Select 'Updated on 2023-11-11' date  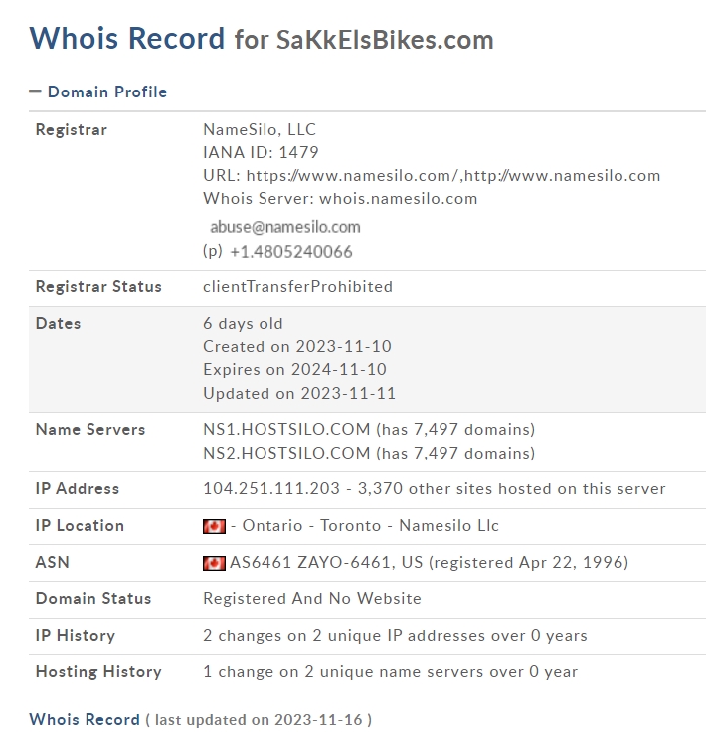pos(299,393)
